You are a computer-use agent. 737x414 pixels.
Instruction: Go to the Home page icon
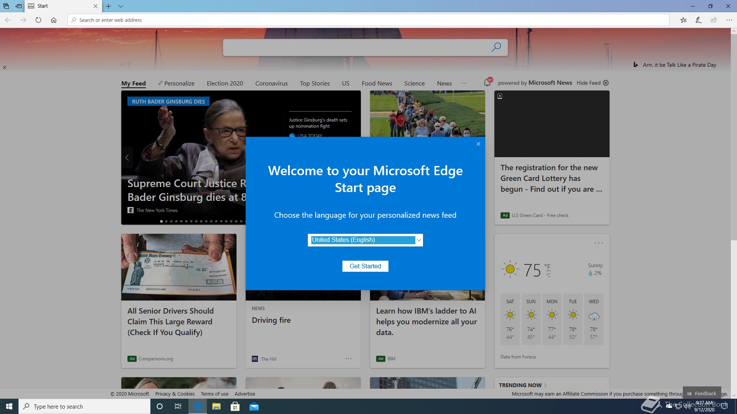point(54,20)
